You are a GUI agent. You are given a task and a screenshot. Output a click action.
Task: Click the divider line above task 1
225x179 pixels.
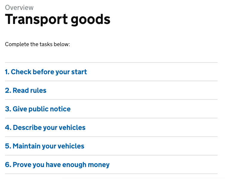[x=111, y=63]
